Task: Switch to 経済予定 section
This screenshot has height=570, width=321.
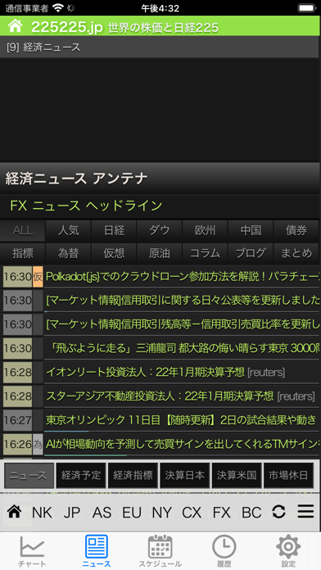Action: pyautogui.click(x=81, y=475)
